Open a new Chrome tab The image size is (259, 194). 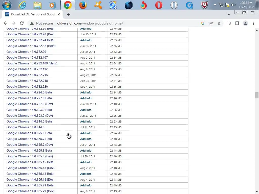click(x=68, y=14)
